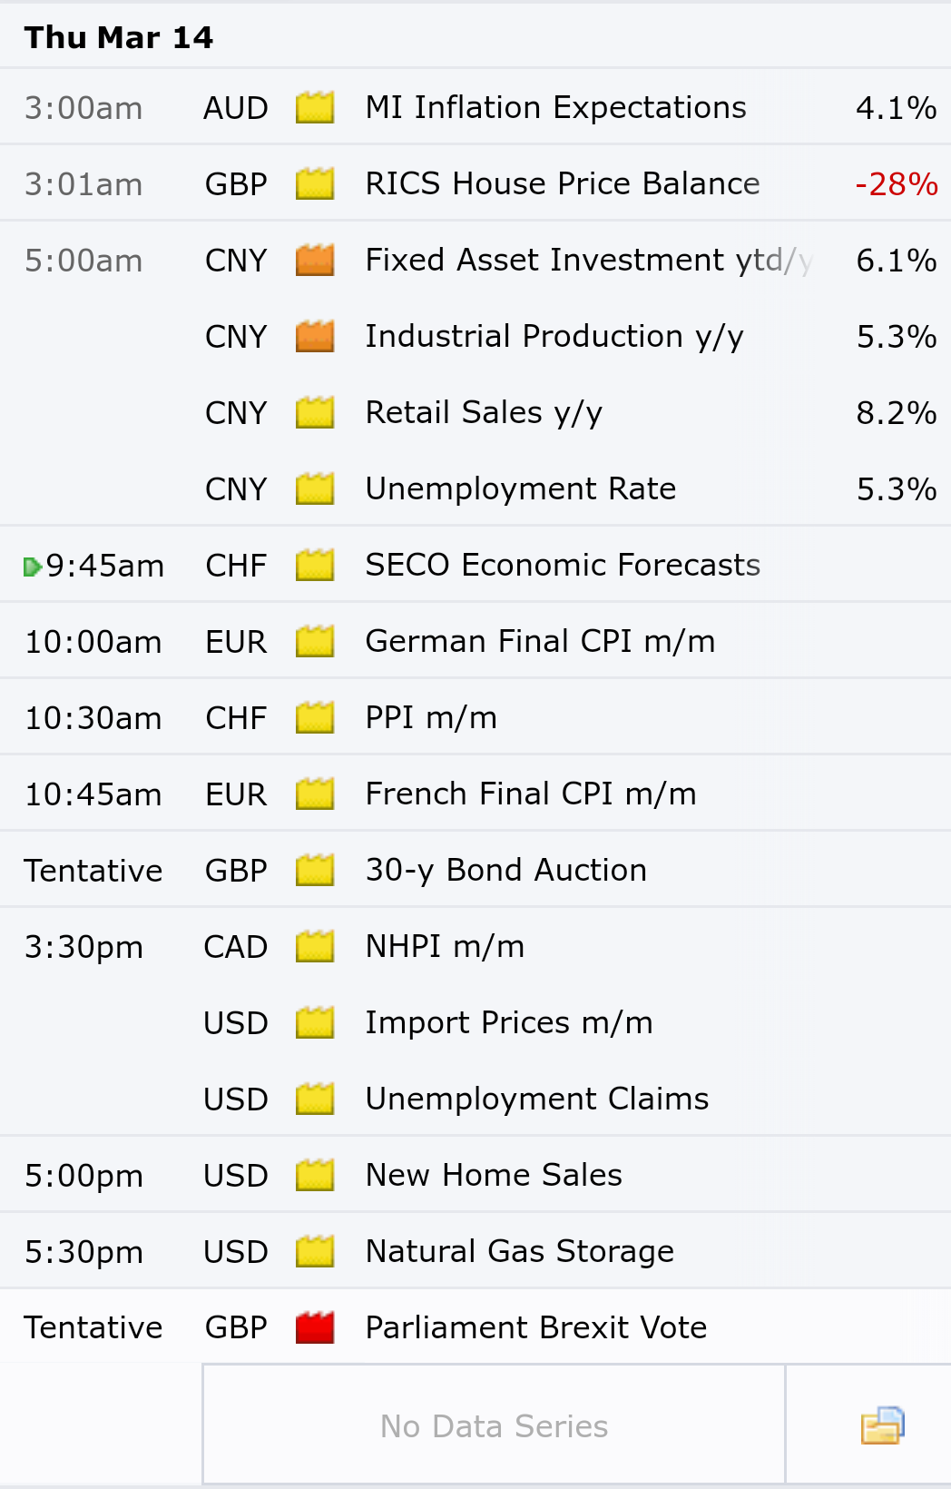951x1489 pixels.
Task: Open the Import Prices m/m event
Action: pos(509,1022)
